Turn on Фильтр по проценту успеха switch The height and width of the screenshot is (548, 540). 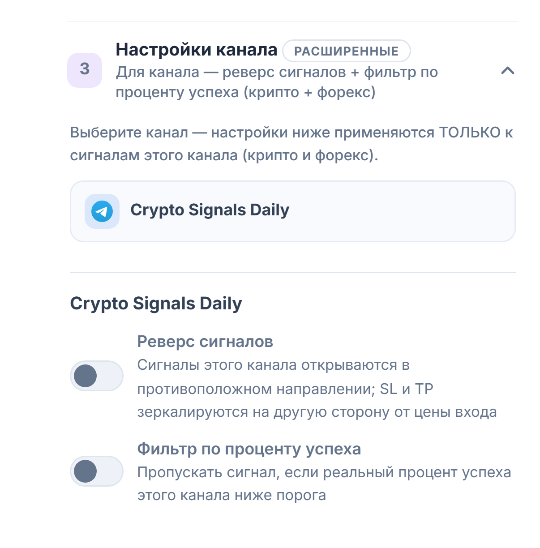[97, 471]
